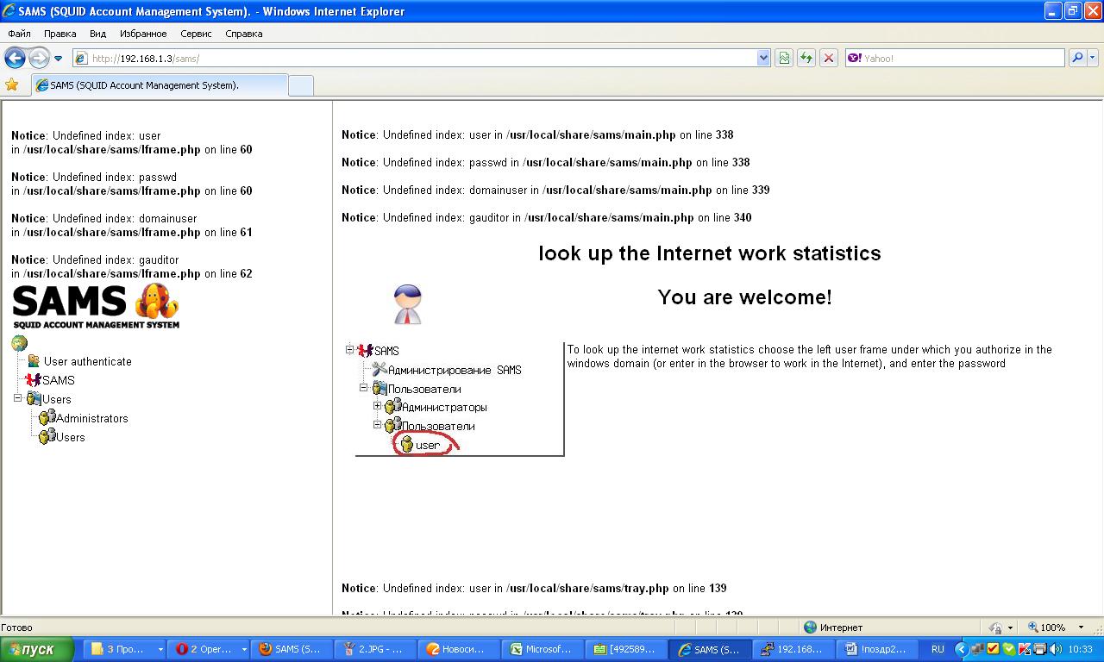Switch to the Microsoft Excel taskbar button
Screen dimensions: 1104x662
(543, 649)
